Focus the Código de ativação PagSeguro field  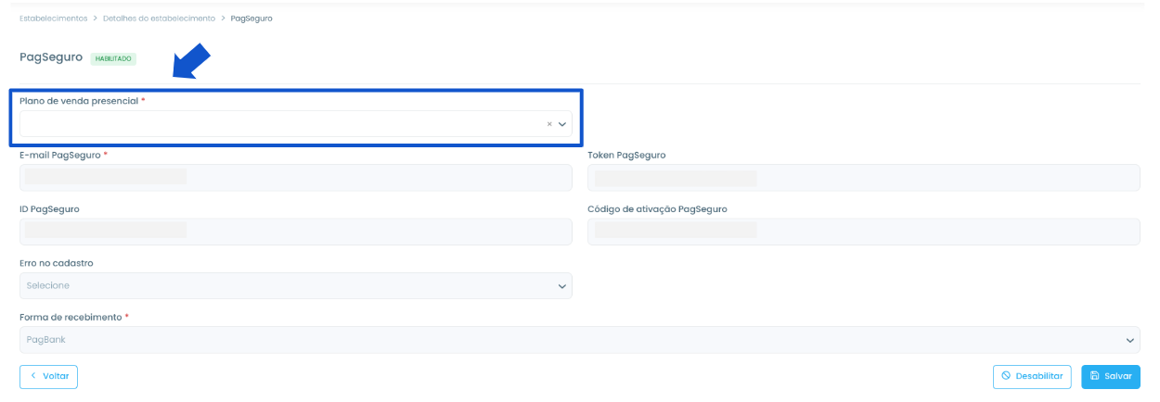864,232
